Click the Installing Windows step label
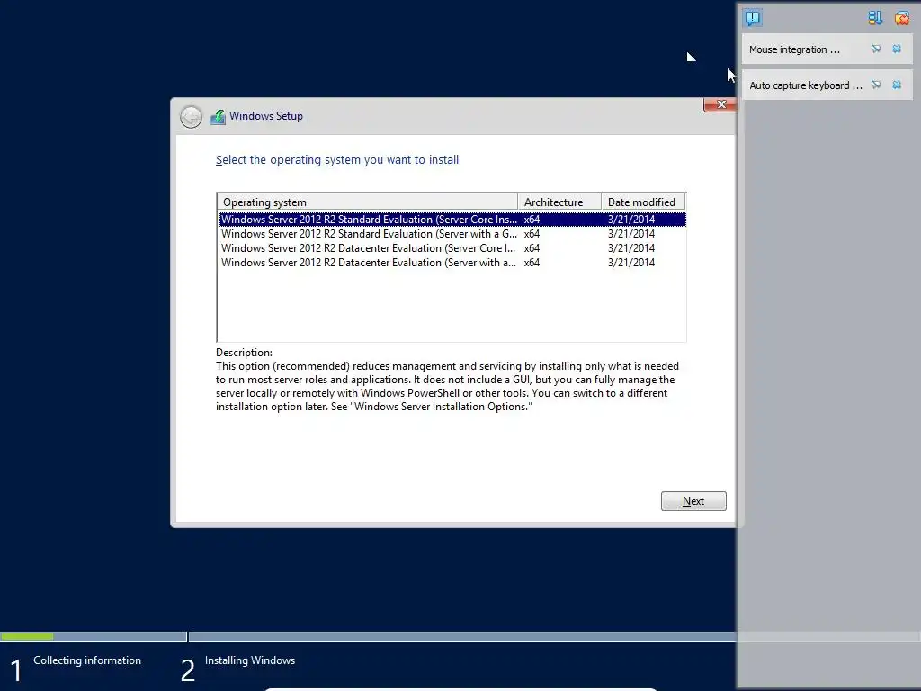 coord(250,660)
